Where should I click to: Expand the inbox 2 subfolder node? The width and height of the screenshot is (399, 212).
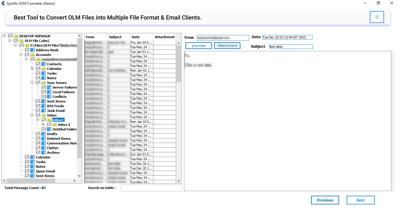[x=43, y=125]
